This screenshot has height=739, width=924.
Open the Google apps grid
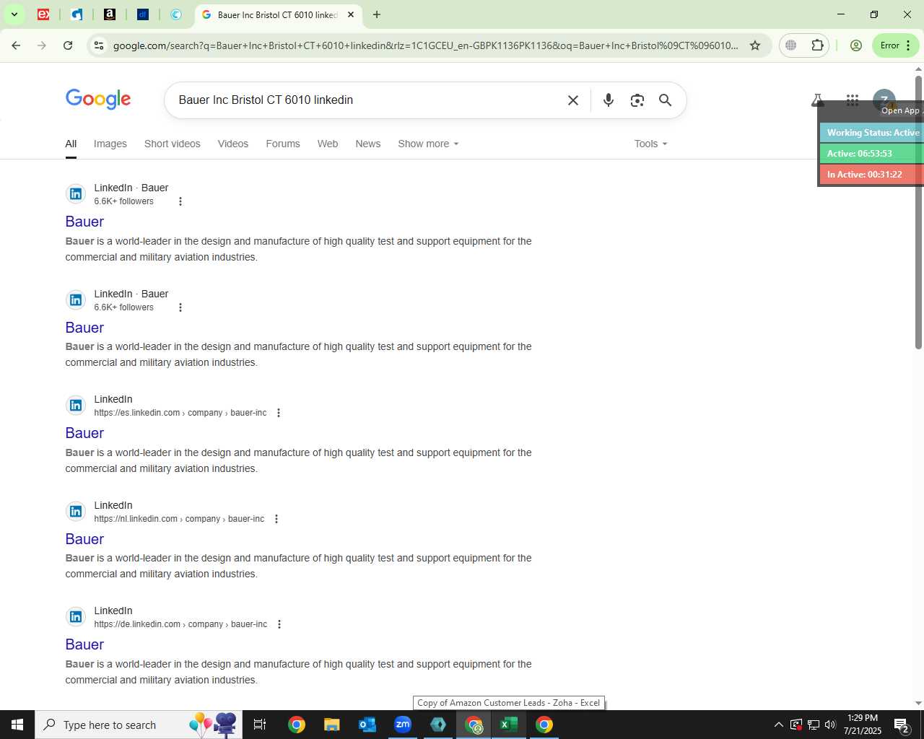(853, 100)
